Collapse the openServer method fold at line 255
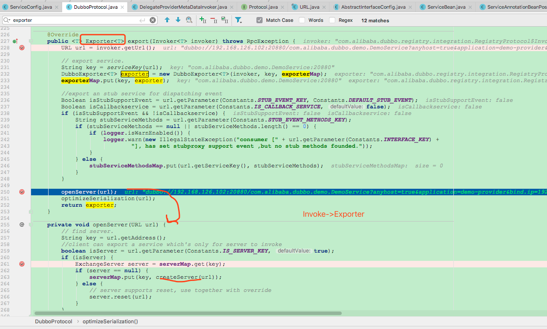Screen dimensions: 547x329 (x=31, y=225)
